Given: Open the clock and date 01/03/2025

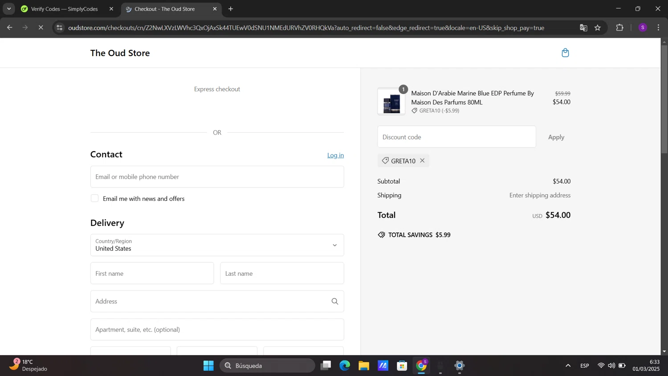Looking at the screenshot, I should pyautogui.click(x=646, y=365).
